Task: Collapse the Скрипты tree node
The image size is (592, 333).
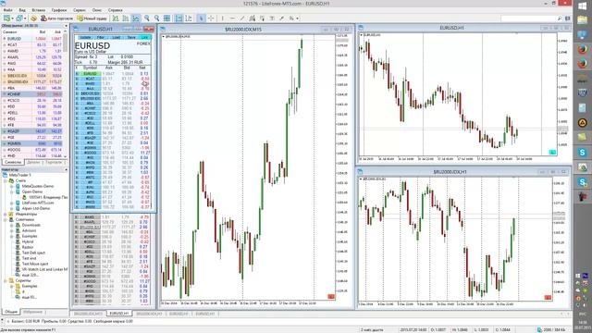Action: pos(6,280)
